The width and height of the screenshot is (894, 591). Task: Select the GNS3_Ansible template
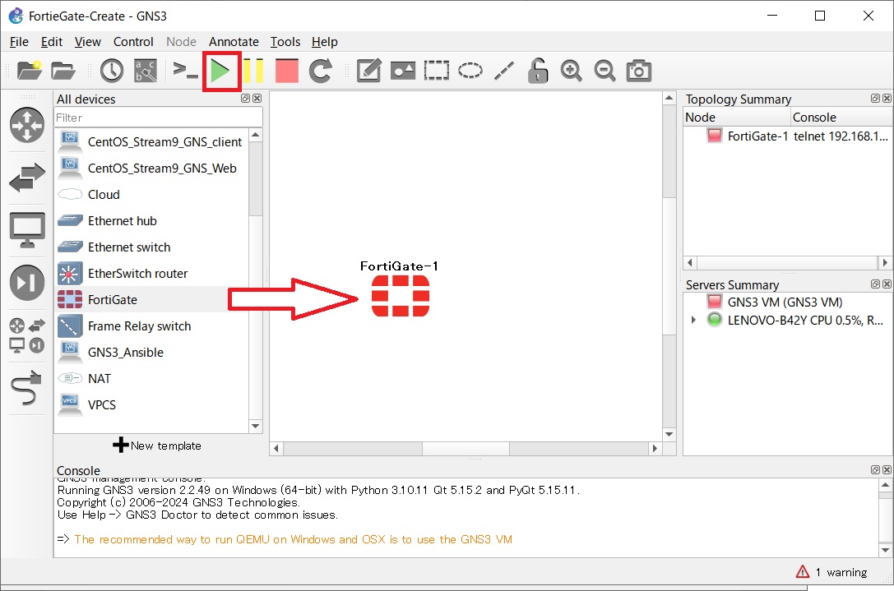151,352
